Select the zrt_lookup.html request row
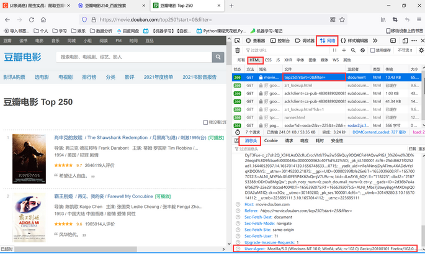Viewport: 425px width, 254px height. [326, 85]
